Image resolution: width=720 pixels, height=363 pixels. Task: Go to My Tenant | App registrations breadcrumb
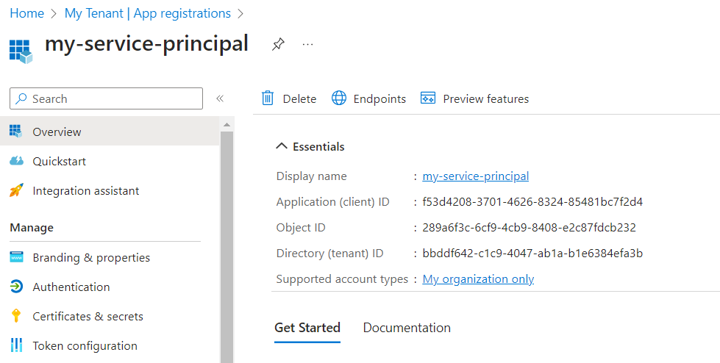point(148,13)
